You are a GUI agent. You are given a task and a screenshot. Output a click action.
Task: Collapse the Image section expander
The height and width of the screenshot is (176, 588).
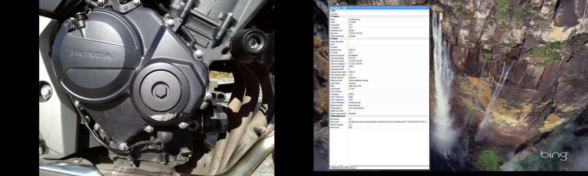point(331,38)
